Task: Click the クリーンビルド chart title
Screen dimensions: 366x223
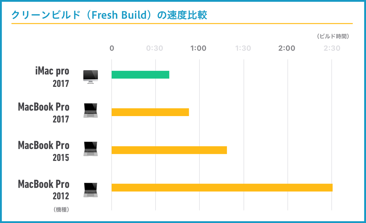Action: pyautogui.click(x=109, y=15)
